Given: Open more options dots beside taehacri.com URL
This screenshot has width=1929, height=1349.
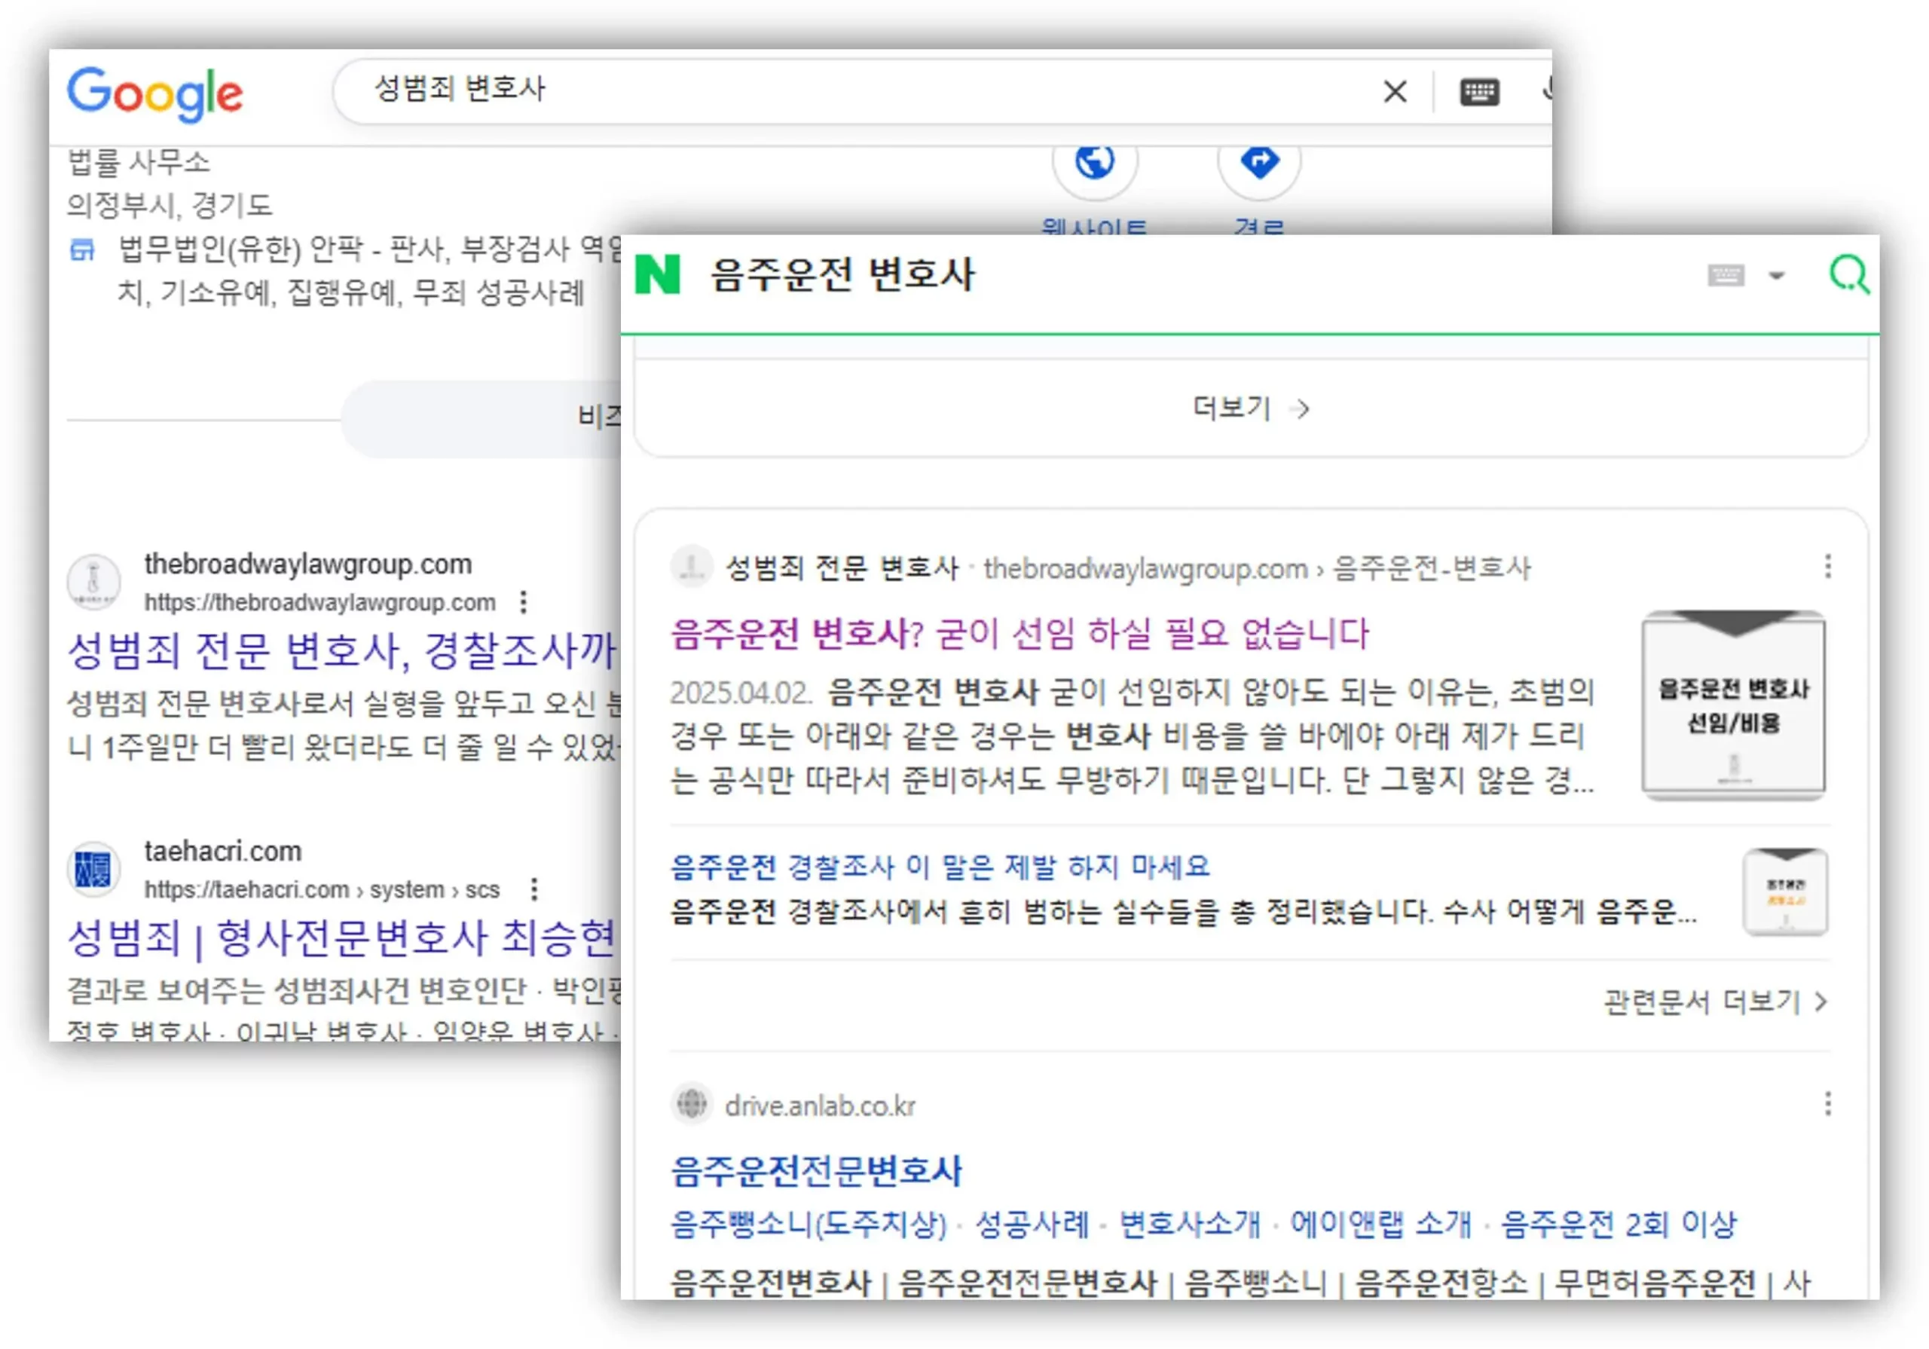Looking at the screenshot, I should tap(534, 889).
